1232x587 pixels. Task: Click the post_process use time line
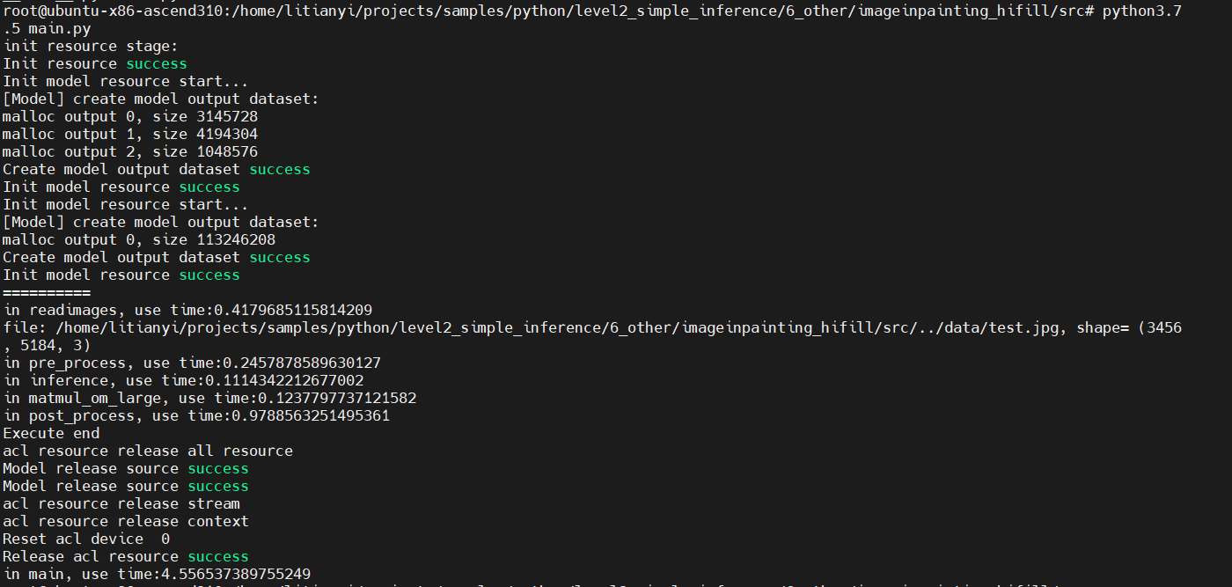coord(196,415)
